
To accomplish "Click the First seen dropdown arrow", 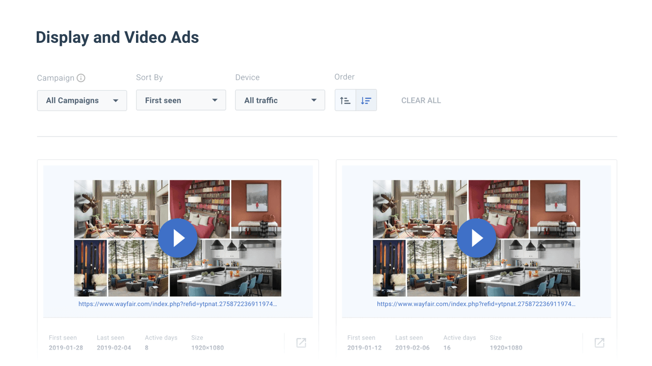I will pos(215,100).
